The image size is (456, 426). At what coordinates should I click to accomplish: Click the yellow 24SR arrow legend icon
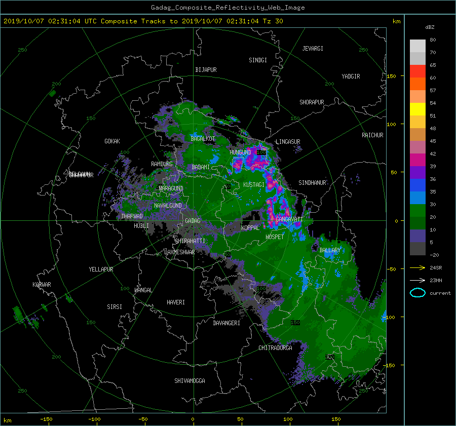tap(417, 268)
